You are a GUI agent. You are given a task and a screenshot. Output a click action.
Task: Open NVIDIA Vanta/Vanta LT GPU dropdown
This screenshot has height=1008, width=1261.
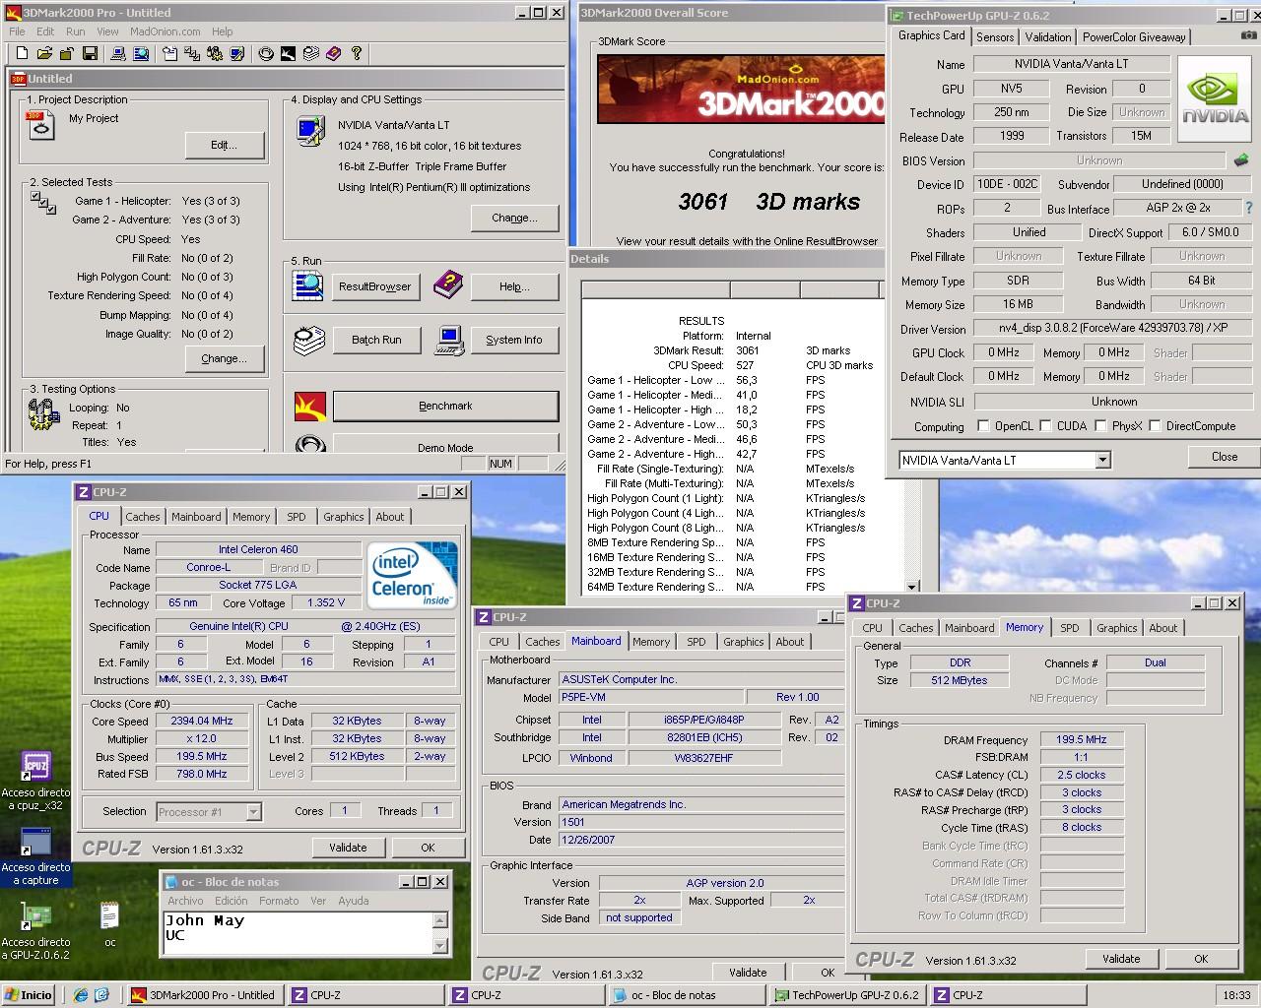pyautogui.click(x=1102, y=460)
